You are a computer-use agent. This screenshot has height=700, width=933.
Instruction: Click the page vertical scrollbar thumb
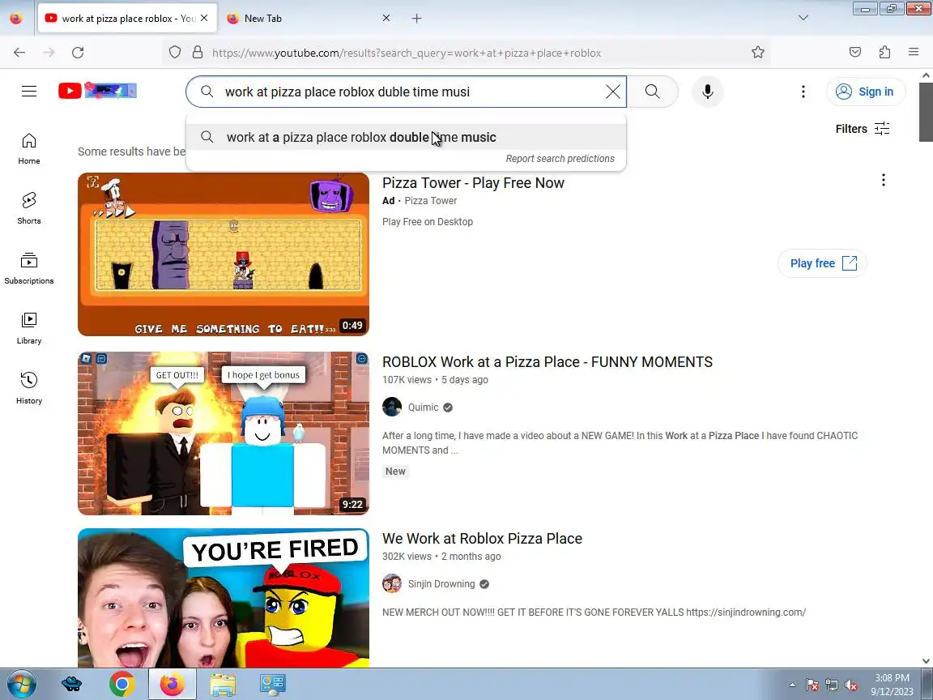pos(925,111)
